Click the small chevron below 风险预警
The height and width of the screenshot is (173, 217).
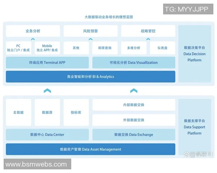pyautogui.click(x=90, y=39)
